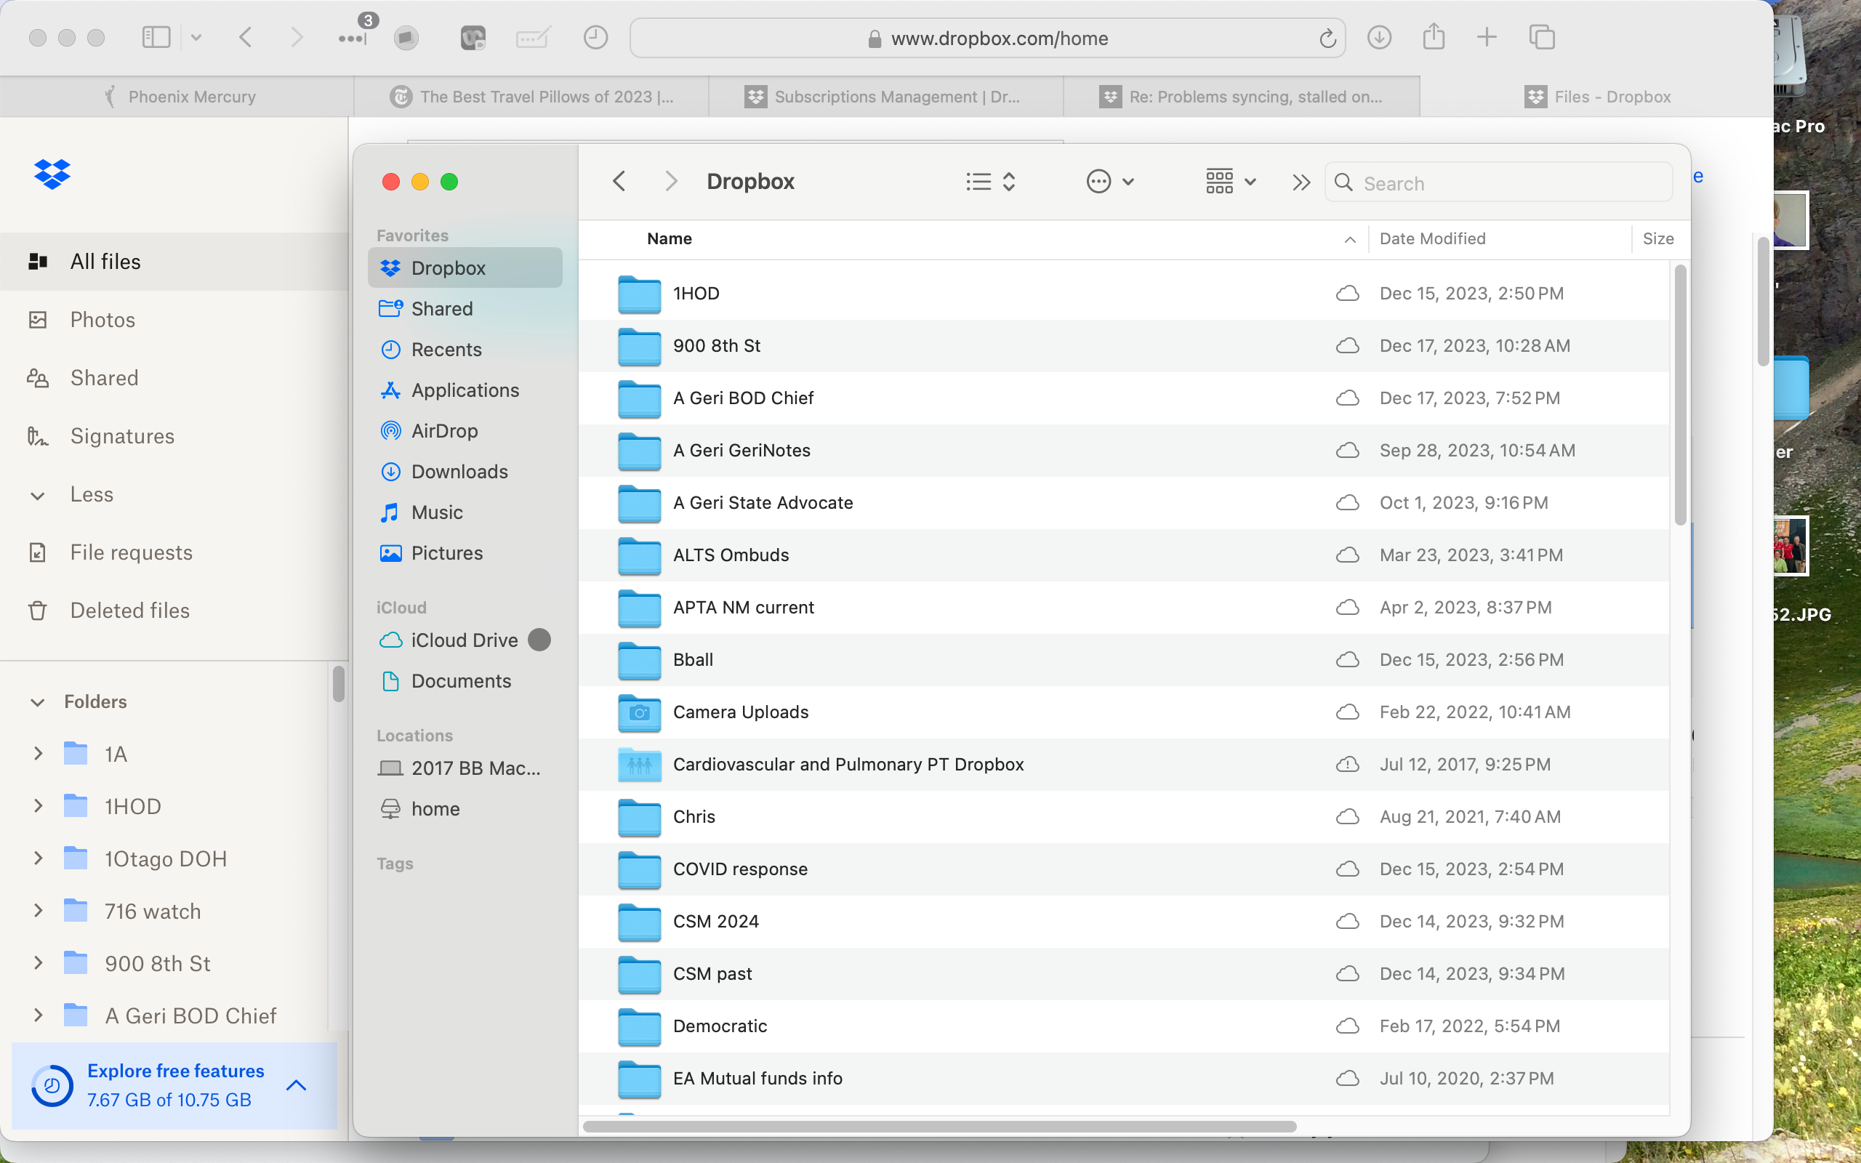Switch to Phoenix Mercury tab

tap(177, 97)
